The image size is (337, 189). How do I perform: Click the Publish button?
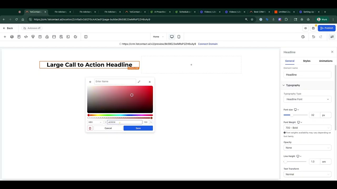click(327, 28)
